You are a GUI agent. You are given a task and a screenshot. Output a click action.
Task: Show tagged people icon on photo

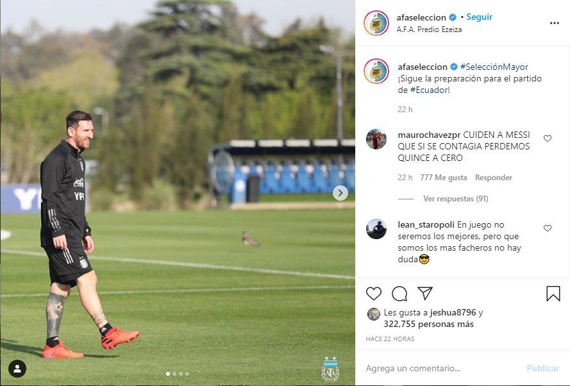click(17, 369)
